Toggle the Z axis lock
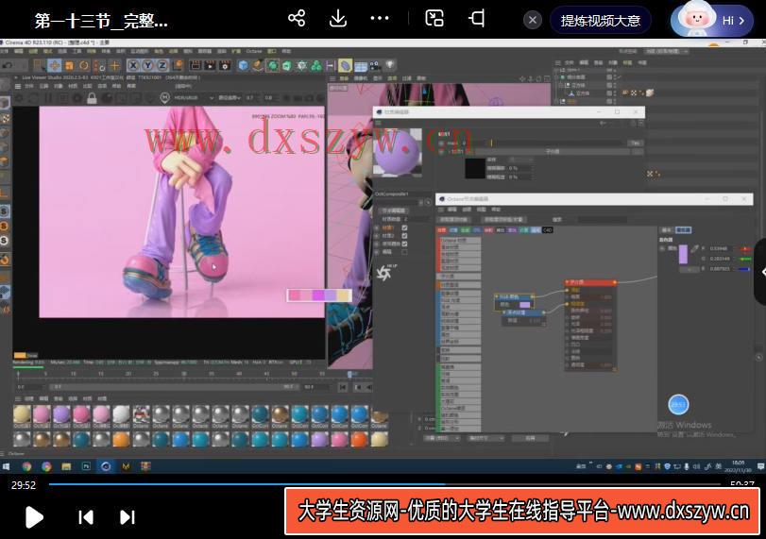This screenshot has width=766, height=539. pos(162,65)
